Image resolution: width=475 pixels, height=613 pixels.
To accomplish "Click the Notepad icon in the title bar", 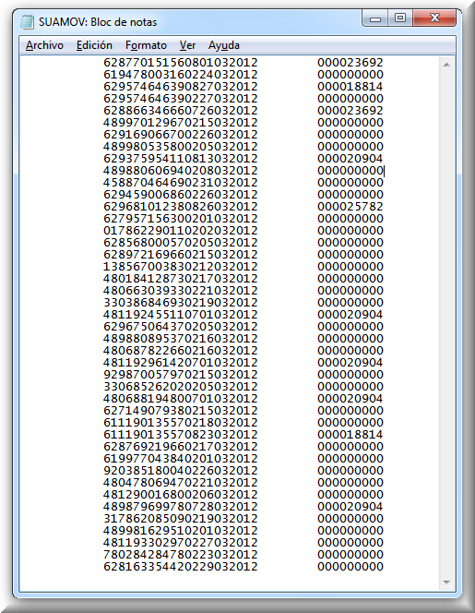I will [x=28, y=22].
